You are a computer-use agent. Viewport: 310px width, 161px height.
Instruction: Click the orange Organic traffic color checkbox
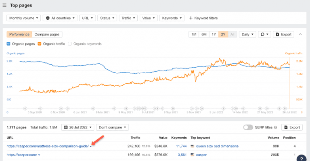point(39,43)
